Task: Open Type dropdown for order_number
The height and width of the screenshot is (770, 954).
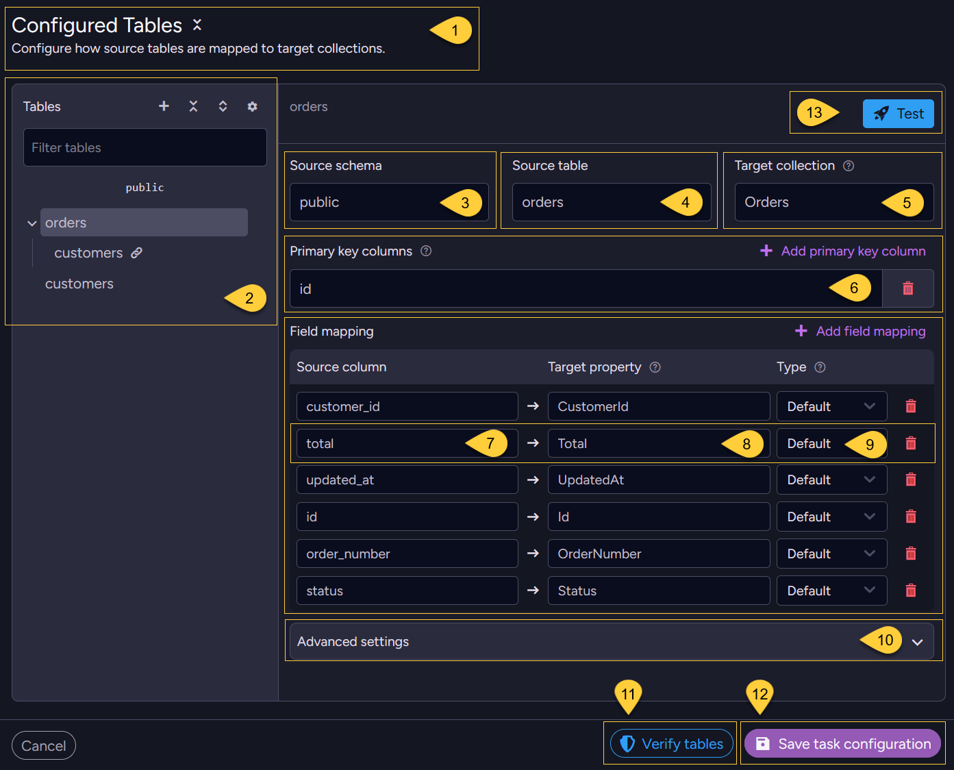Action: (831, 554)
